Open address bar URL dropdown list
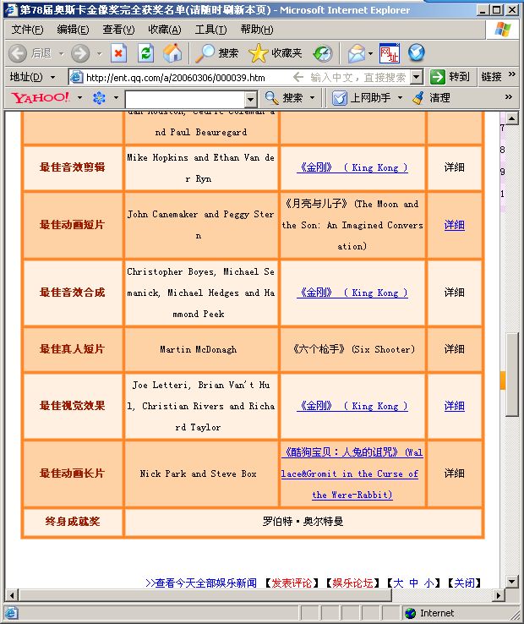The height and width of the screenshot is (624, 524). pyautogui.click(x=417, y=77)
